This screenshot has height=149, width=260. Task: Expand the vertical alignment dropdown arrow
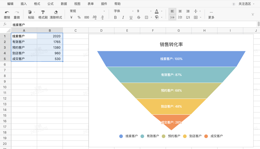point(200,11)
